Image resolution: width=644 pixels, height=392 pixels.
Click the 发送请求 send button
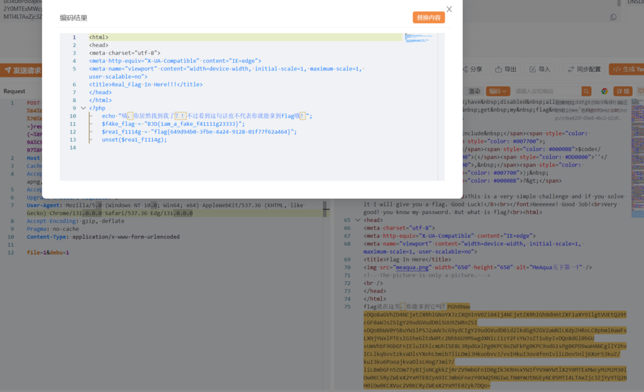click(23, 70)
